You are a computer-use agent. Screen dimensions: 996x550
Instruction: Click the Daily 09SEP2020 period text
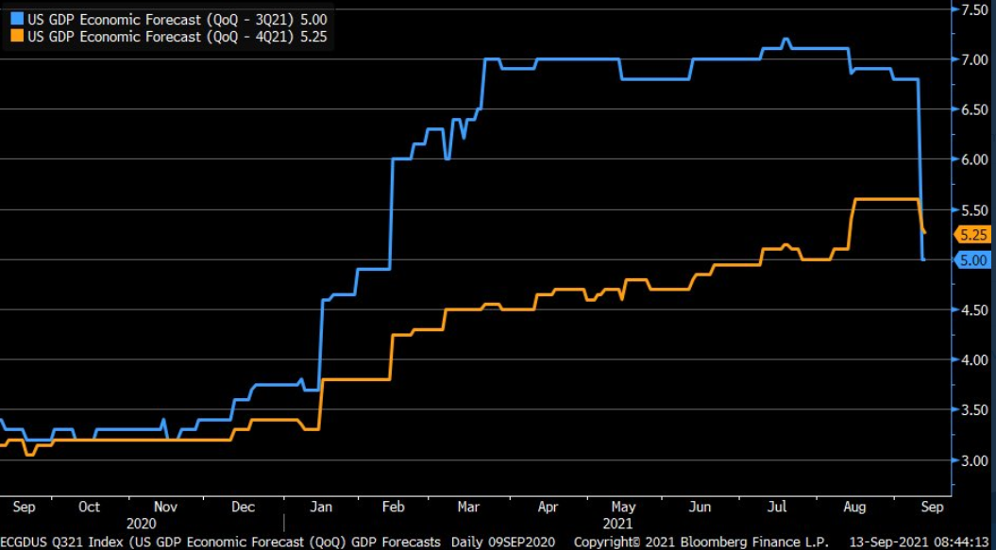click(x=503, y=542)
